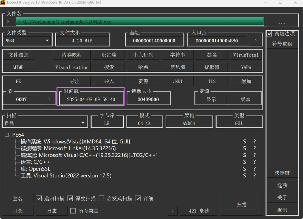Click the 入口点 0000000140005880 field

[x=217, y=41]
